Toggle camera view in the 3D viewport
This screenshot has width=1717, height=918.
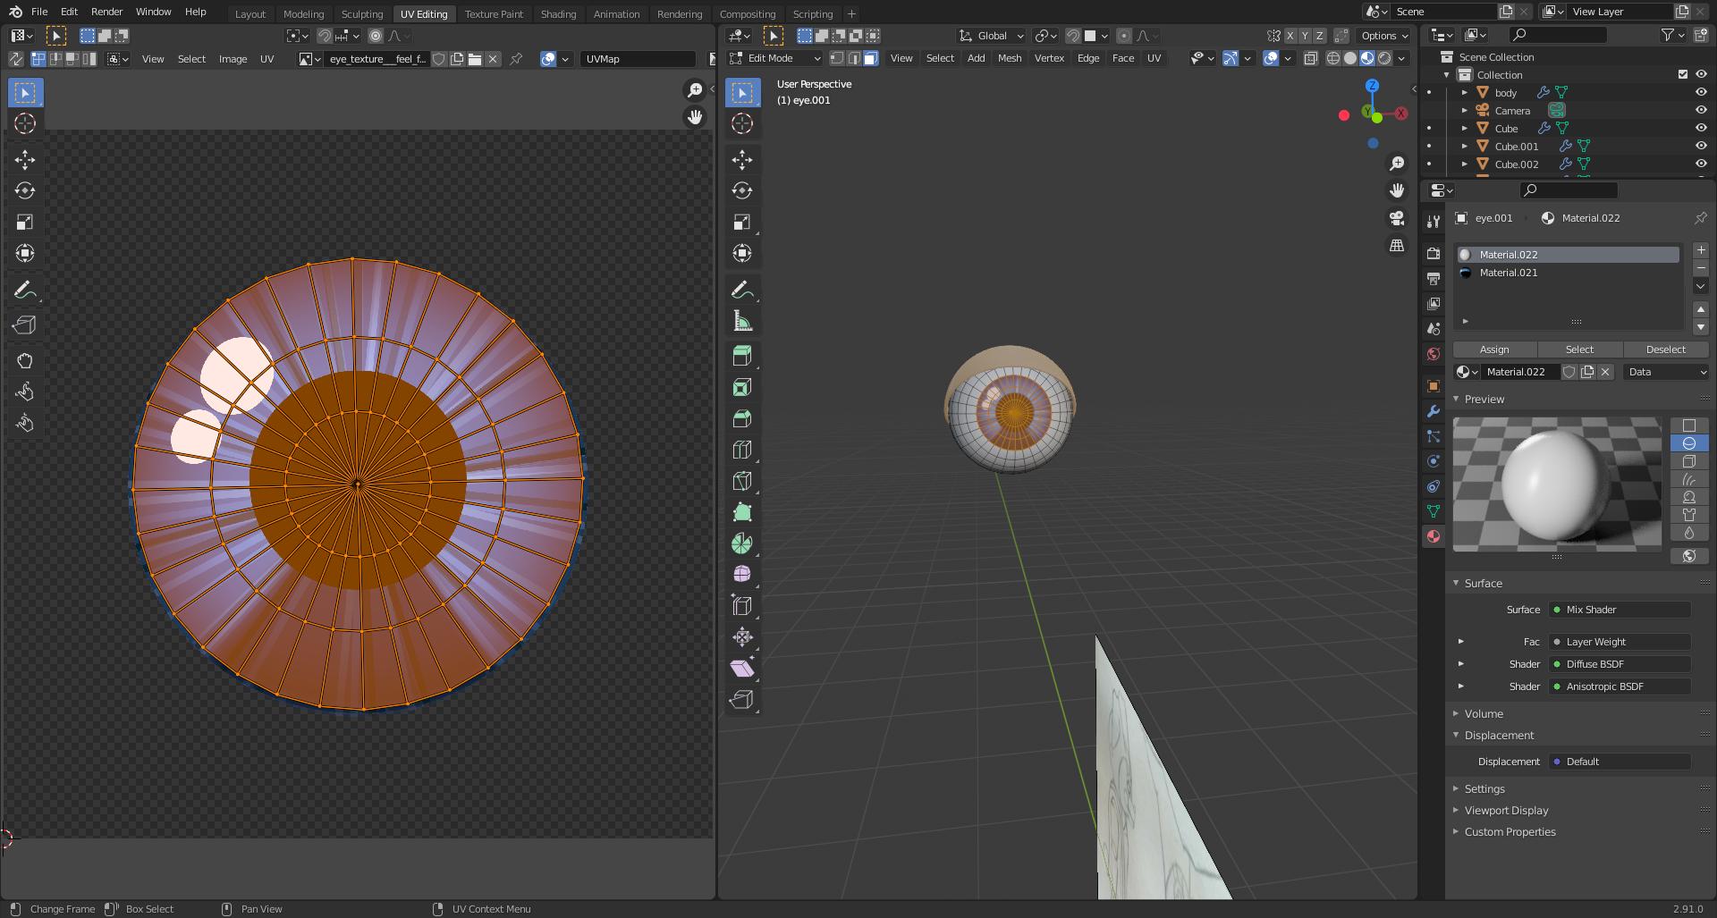[x=1397, y=218]
